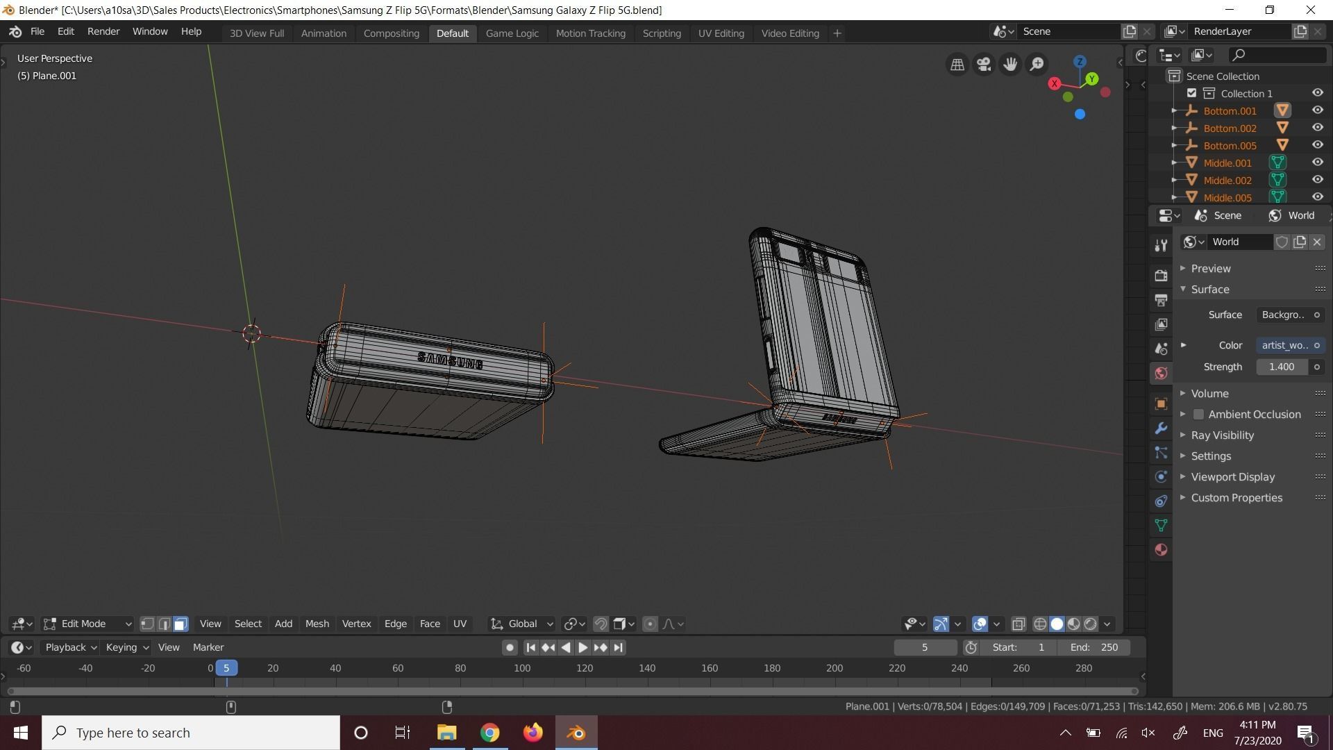Toggle snapping magnet icon
The width and height of the screenshot is (1333, 750).
pyautogui.click(x=601, y=624)
